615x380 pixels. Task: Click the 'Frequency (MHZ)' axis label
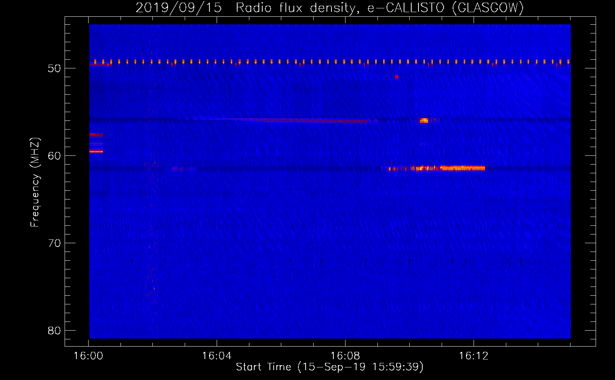point(35,182)
